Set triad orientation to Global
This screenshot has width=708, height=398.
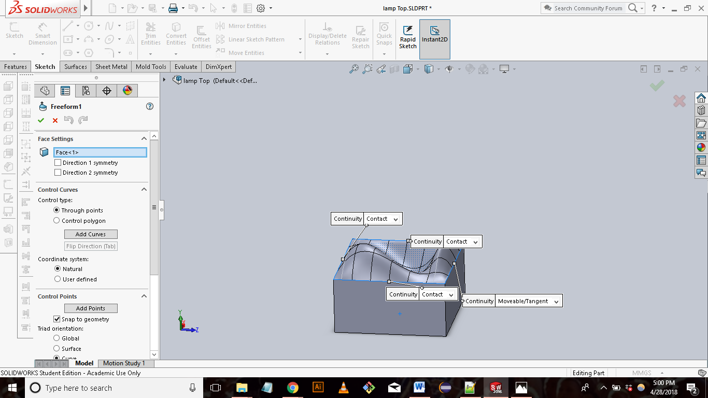57,338
